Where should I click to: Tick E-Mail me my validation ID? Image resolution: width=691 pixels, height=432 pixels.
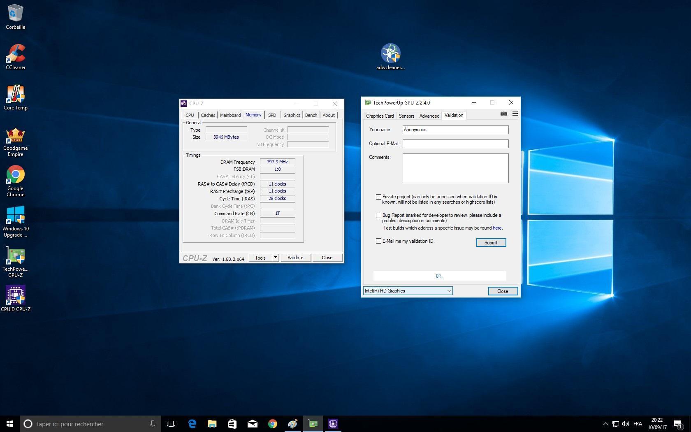pyautogui.click(x=378, y=241)
